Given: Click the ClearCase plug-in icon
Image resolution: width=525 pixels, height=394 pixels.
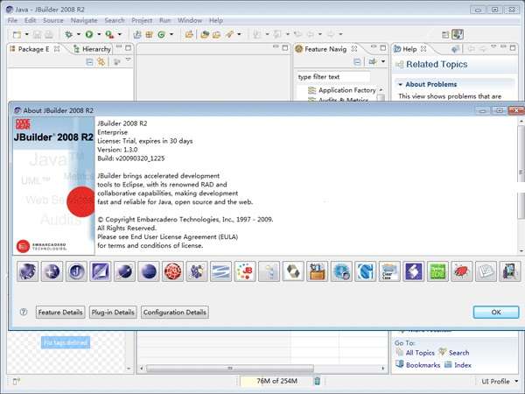Looking at the screenshot, I should (x=389, y=271).
